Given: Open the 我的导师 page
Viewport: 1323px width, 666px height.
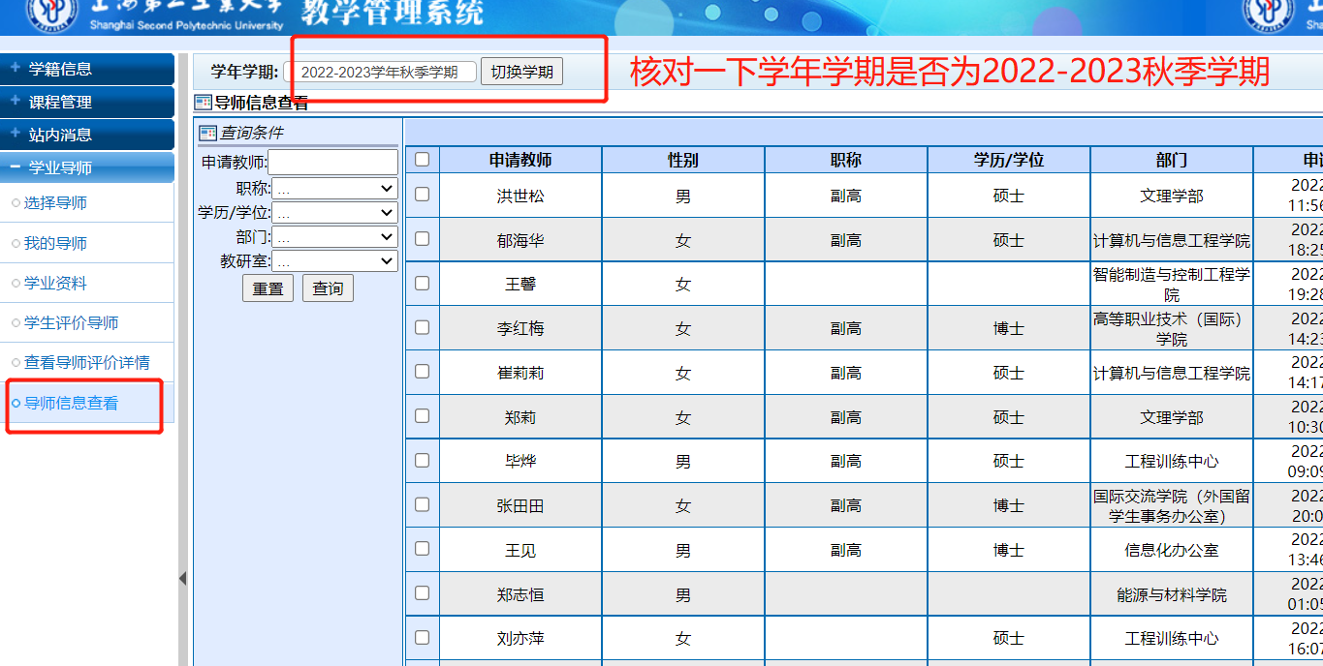Looking at the screenshot, I should click(x=55, y=244).
